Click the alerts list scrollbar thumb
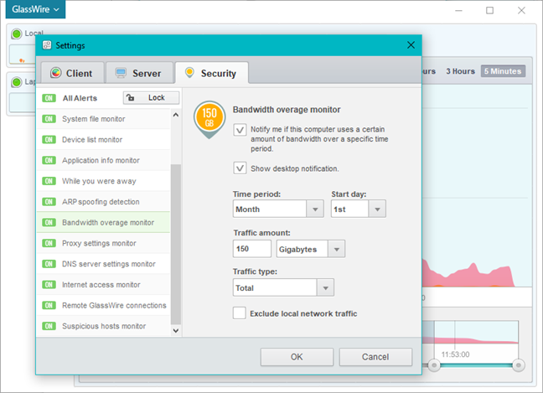This screenshot has width=543, height=393. pyautogui.click(x=176, y=244)
